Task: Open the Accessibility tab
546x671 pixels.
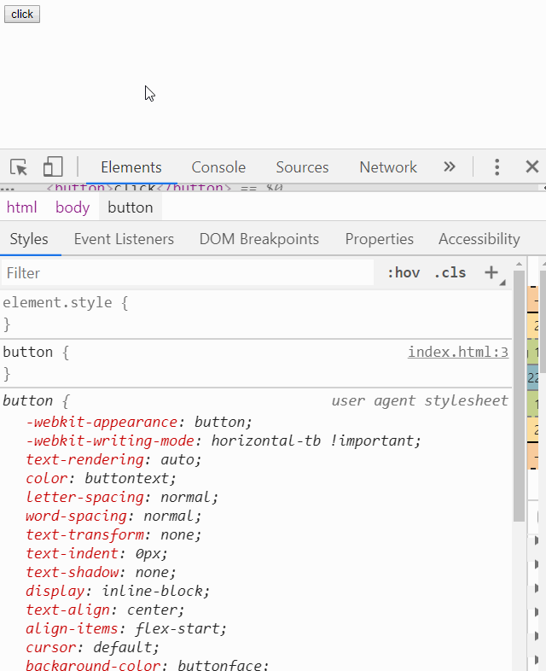Action: coord(479,239)
